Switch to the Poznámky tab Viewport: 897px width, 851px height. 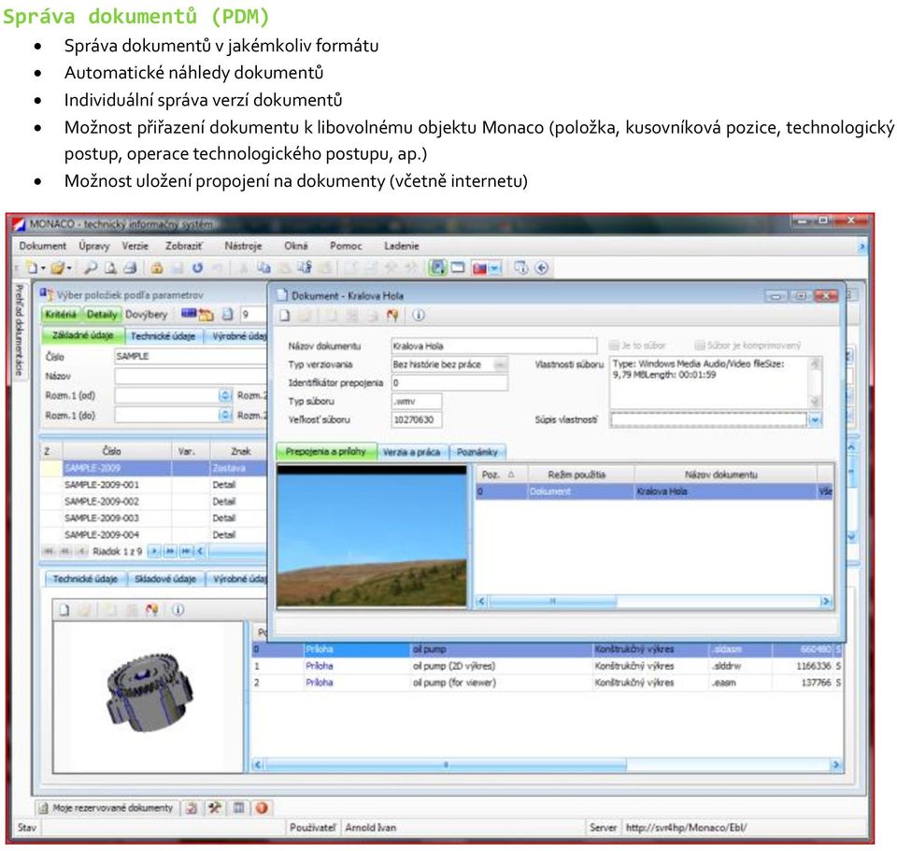click(x=477, y=452)
